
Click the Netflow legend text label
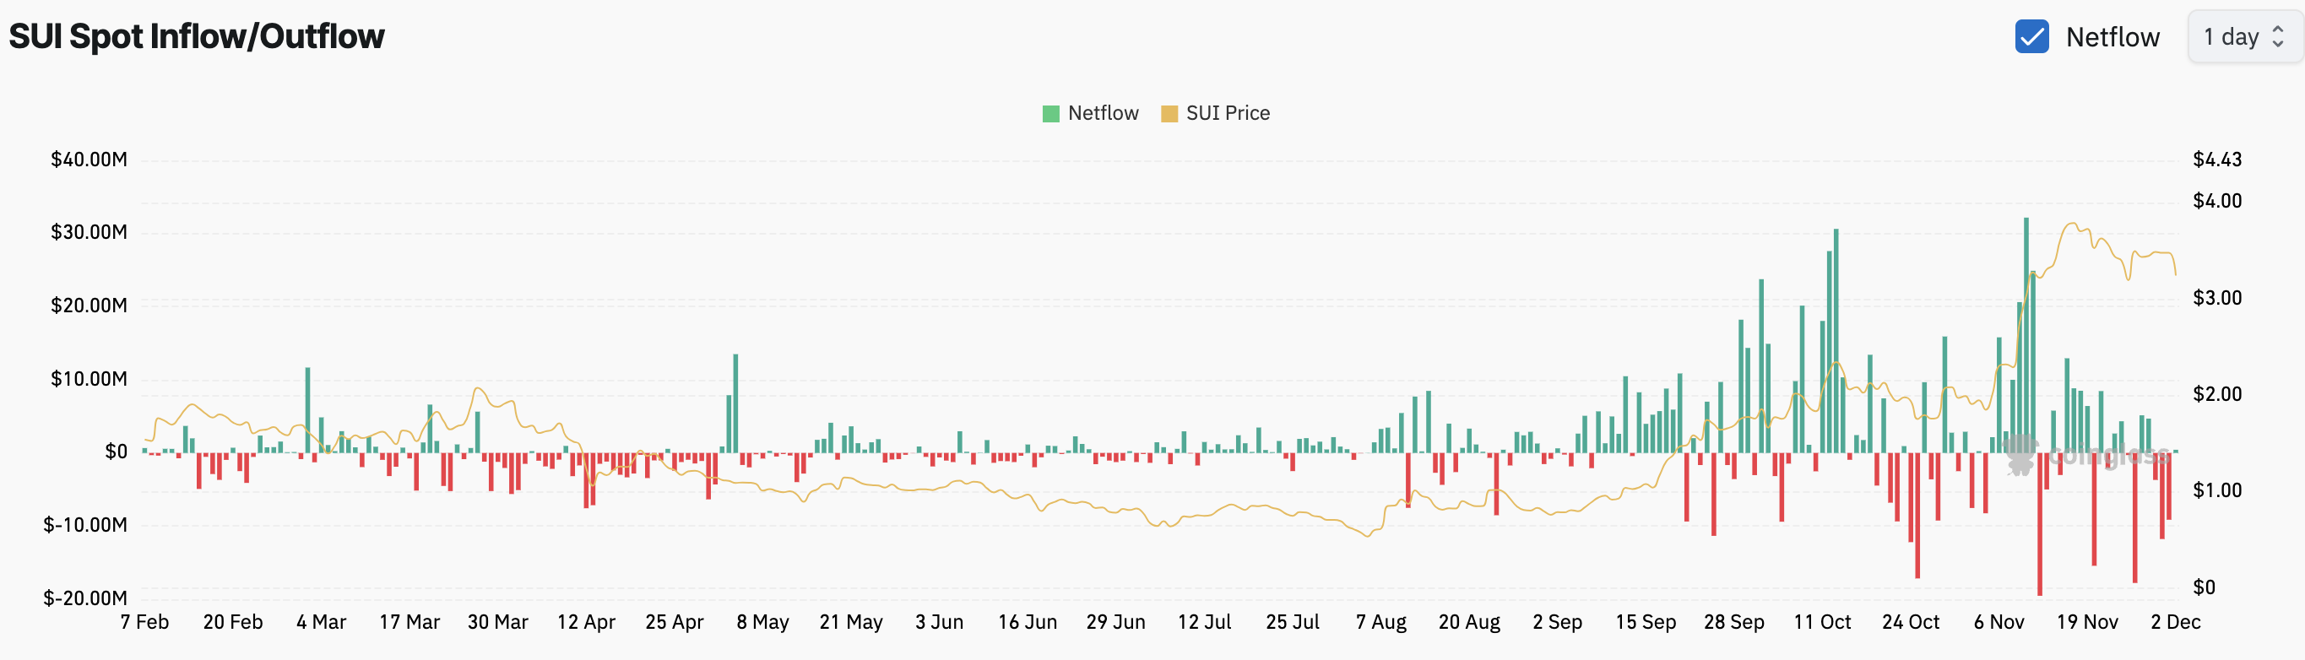1103,114
